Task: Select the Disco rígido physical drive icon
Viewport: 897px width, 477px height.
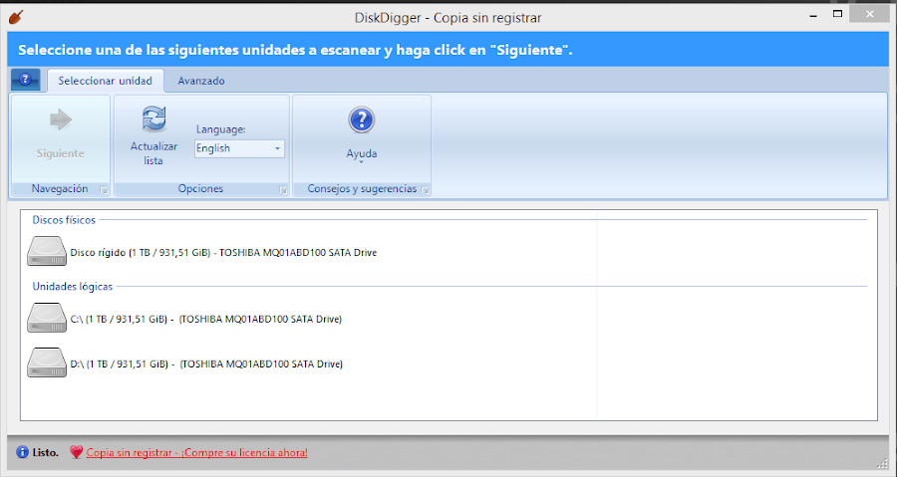Action: pyautogui.click(x=47, y=251)
